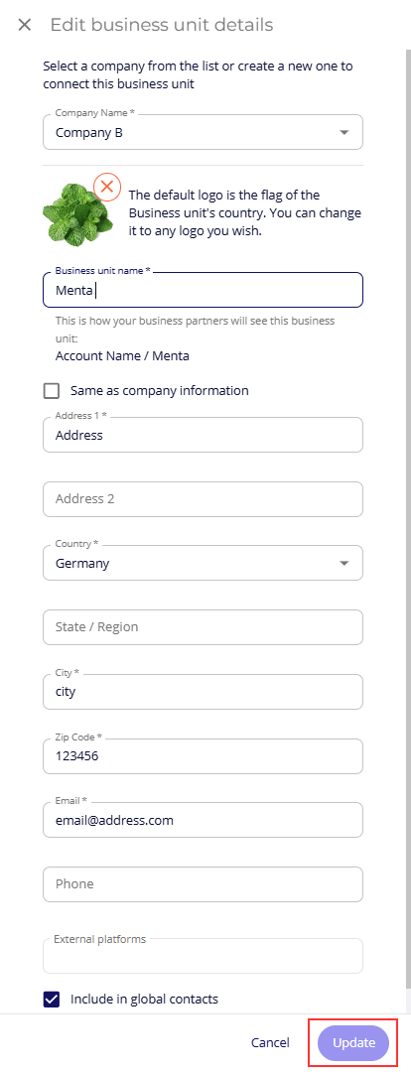Viewport: 411px width, 1072px height.
Task: Close the Edit business unit details panel
Action: [x=25, y=25]
